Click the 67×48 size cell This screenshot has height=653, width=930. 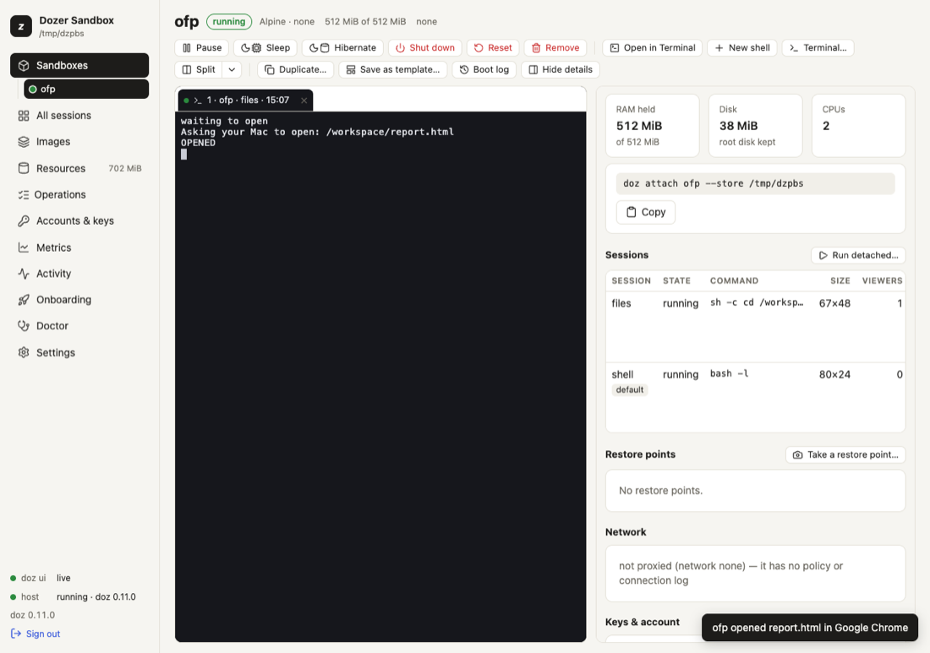click(834, 303)
